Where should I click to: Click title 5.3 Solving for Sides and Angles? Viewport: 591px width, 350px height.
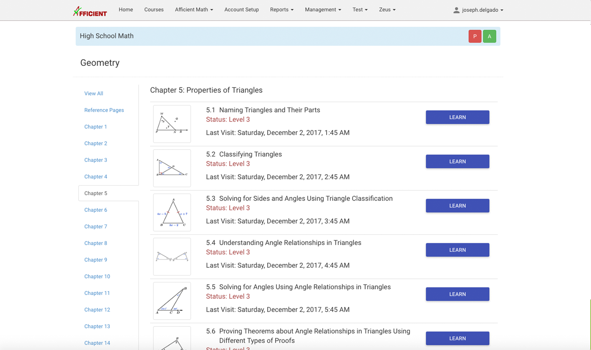pyautogui.click(x=299, y=199)
